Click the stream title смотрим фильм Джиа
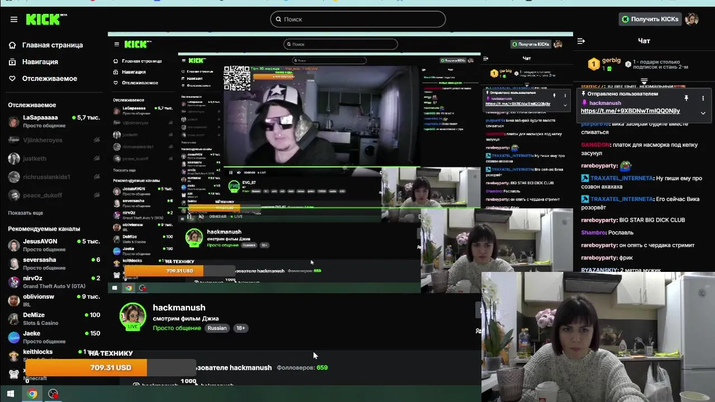 click(185, 318)
